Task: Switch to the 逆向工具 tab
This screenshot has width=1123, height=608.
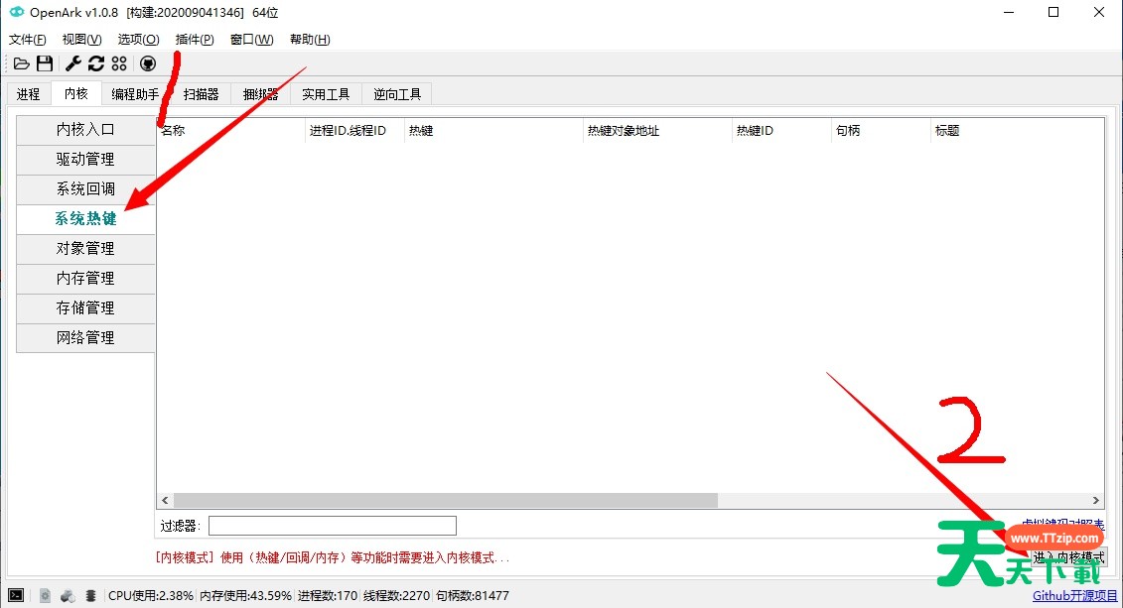Action: point(397,94)
